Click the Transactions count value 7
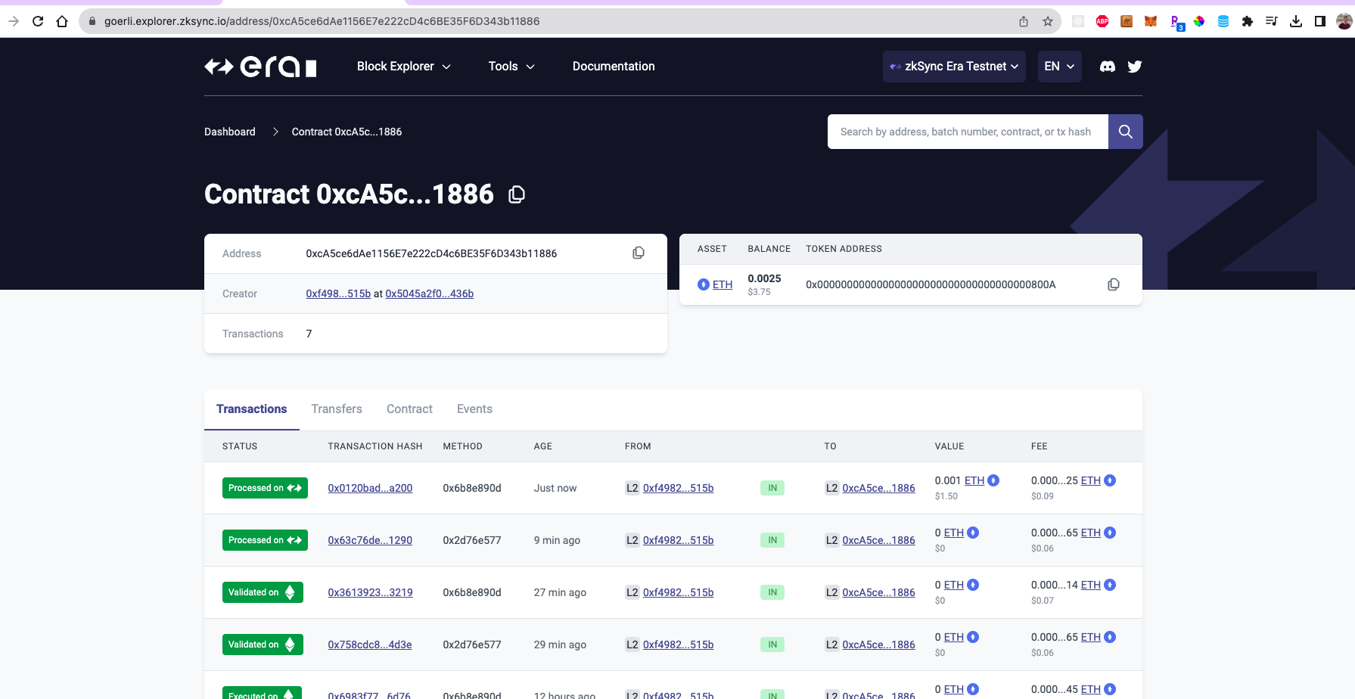 (x=309, y=334)
